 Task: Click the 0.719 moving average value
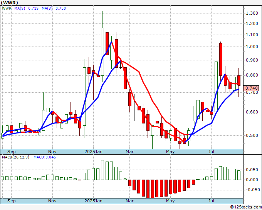[x=33, y=8]
